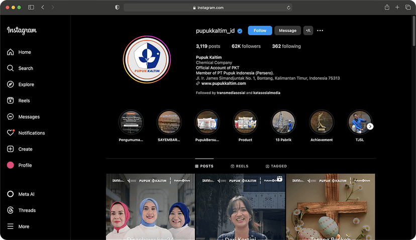Open www.pupukkaltim.com link
This screenshot has width=416, height=240.
click(224, 83)
